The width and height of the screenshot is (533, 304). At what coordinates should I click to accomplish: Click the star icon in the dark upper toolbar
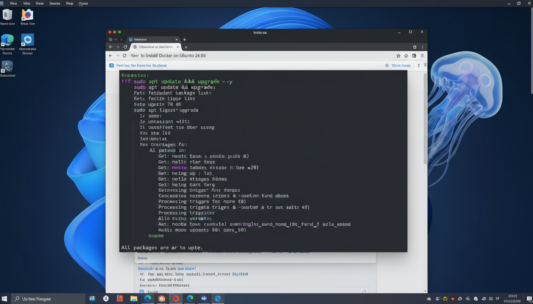(415, 47)
